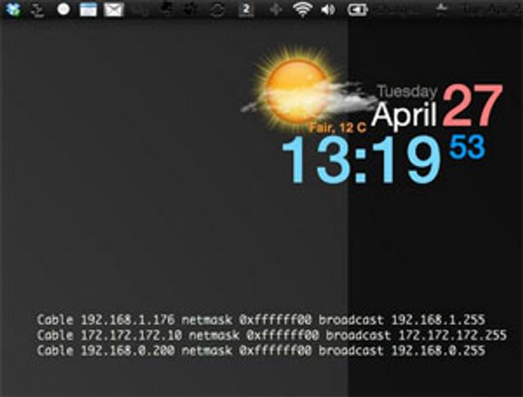This screenshot has width=523, height=397.
Task: Click the Fair, 12 C weather text
Action: pyautogui.click(x=337, y=127)
